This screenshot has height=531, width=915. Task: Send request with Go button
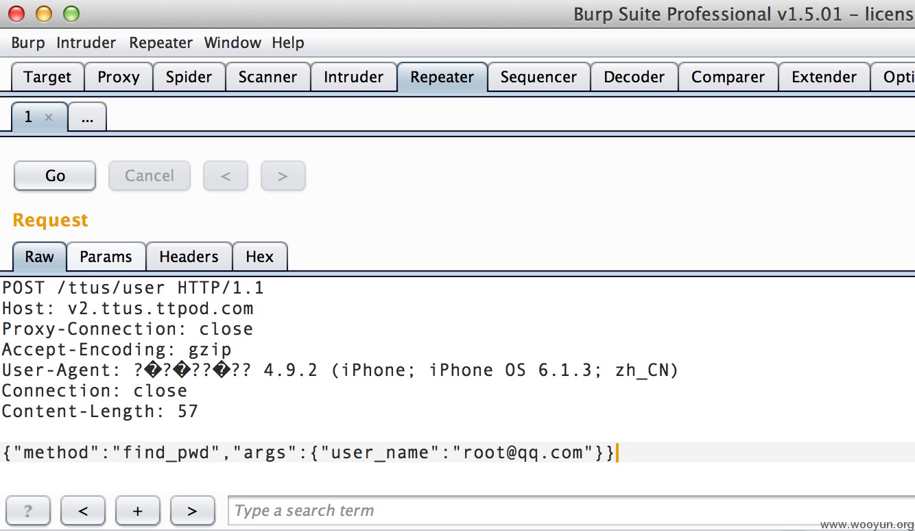(55, 176)
